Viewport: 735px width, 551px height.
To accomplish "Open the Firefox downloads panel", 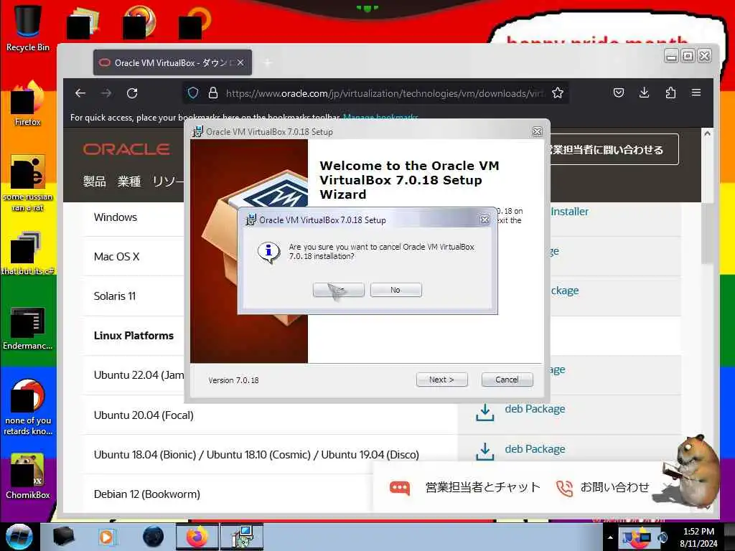I will click(x=645, y=93).
